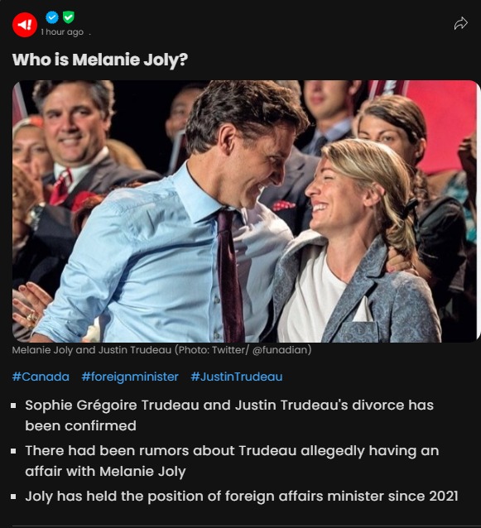The width and height of the screenshot is (481, 528).
Task: Click the @funadian Twitter photo credit
Action: coord(281,350)
